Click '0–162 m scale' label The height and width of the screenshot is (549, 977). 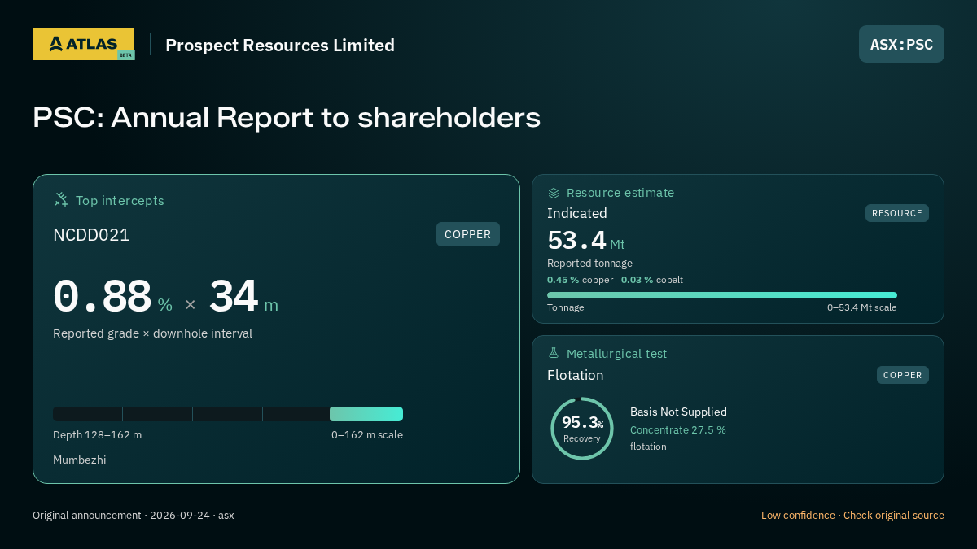coord(367,435)
